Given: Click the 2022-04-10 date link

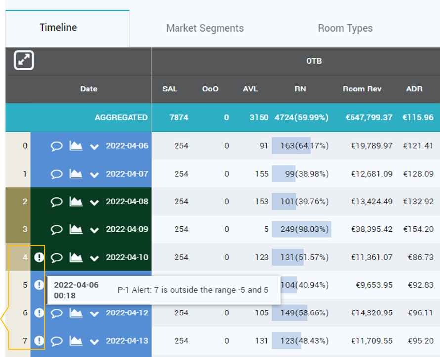Looking at the screenshot, I should pyautogui.click(x=127, y=257).
